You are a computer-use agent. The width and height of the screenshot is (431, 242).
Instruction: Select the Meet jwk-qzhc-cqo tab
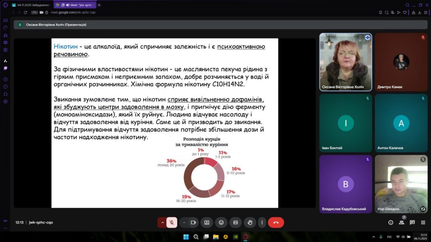76,5
